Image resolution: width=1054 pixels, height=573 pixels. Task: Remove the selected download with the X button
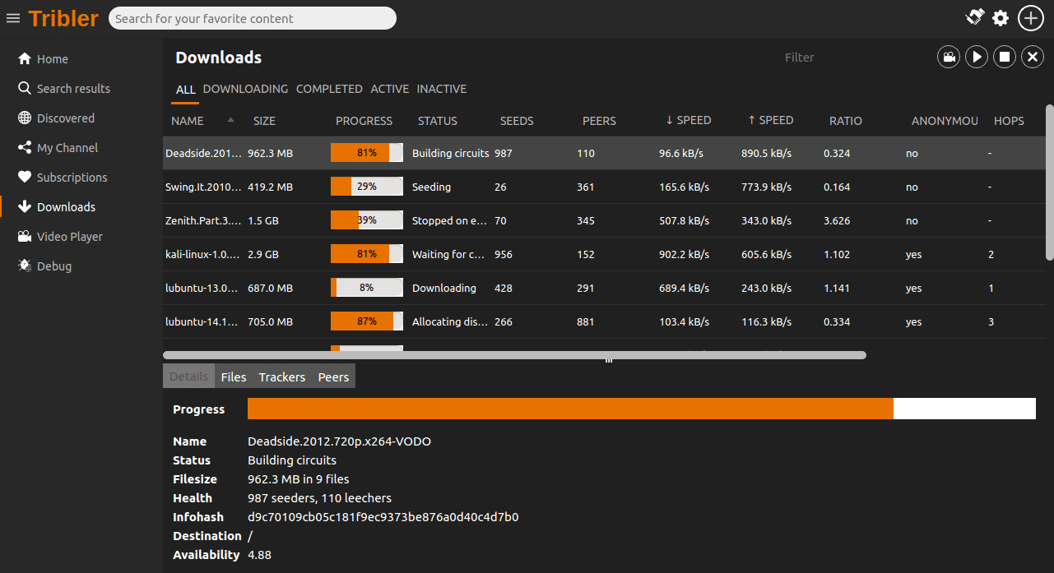click(1033, 57)
